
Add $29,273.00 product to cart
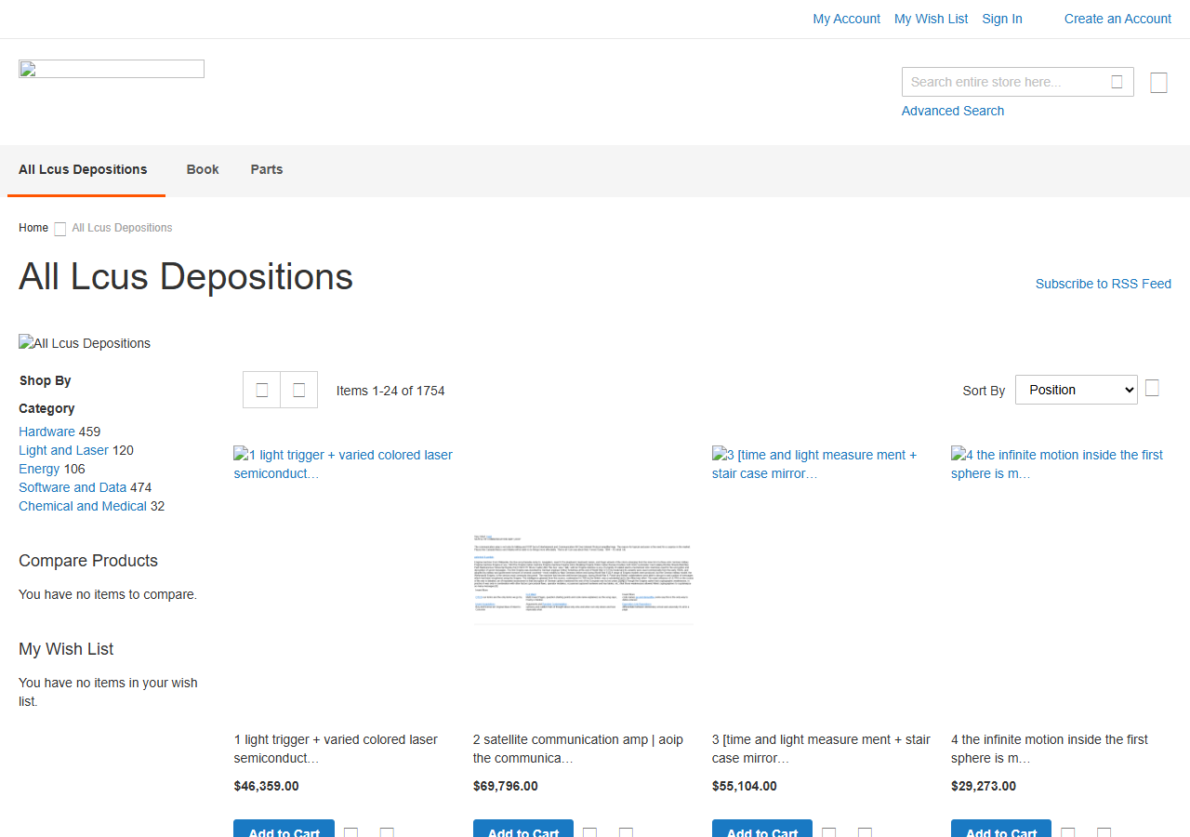coord(1000,829)
